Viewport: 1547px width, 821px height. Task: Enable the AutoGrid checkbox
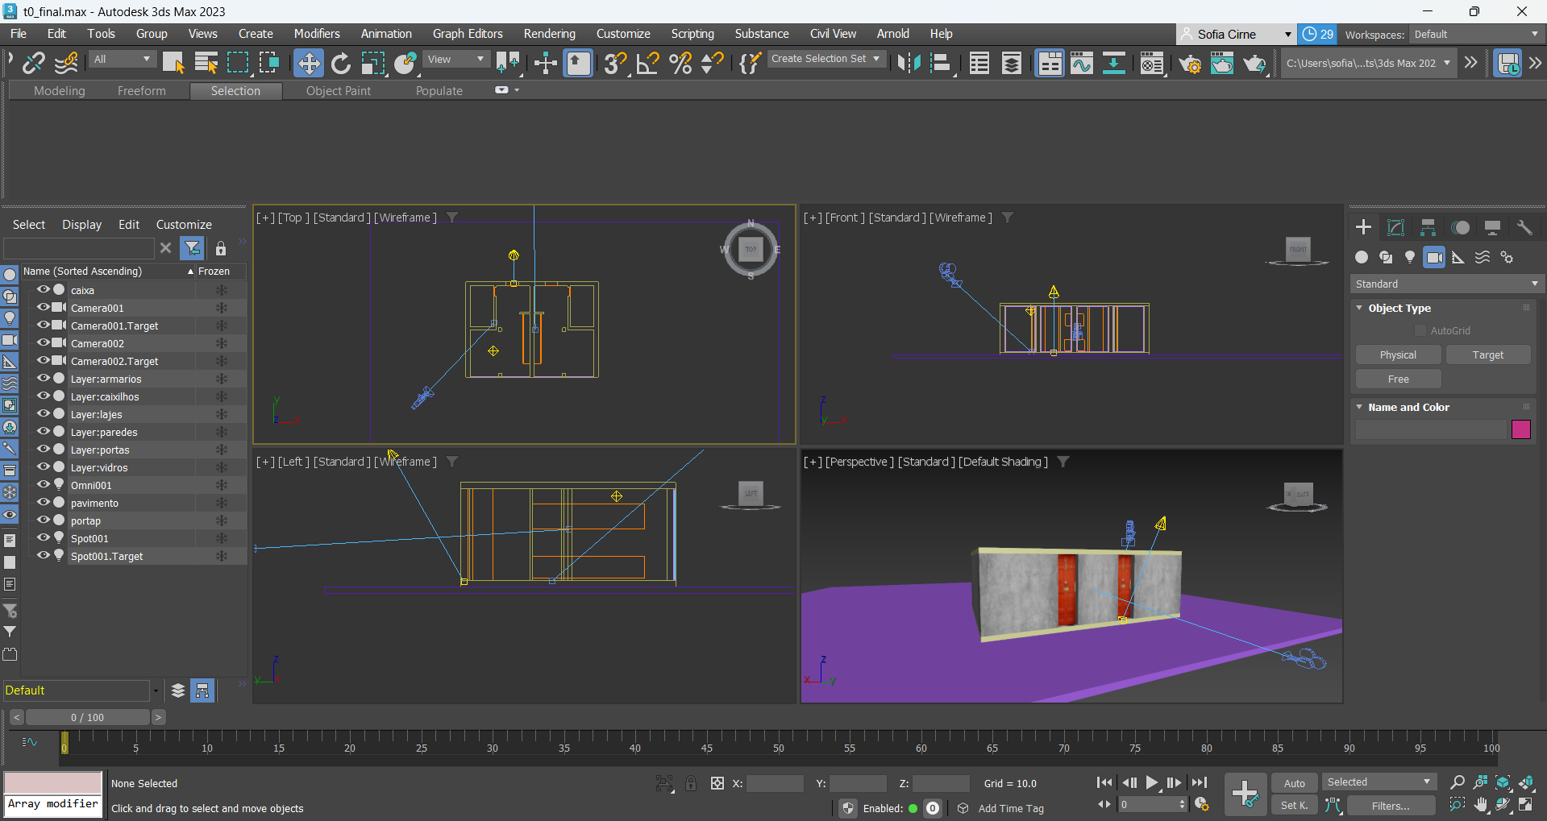pos(1420,330)
